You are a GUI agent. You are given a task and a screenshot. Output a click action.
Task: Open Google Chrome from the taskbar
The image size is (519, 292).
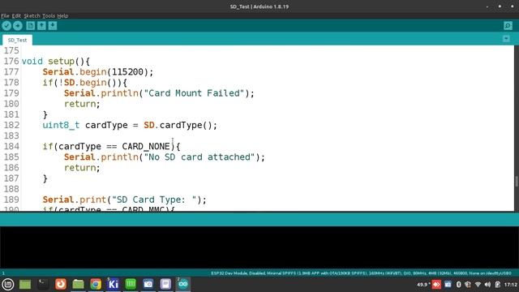tap(96, 284)
